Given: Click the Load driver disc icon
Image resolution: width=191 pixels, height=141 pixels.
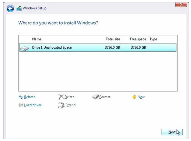Looking at the screenshot, I should coord(21,105).
